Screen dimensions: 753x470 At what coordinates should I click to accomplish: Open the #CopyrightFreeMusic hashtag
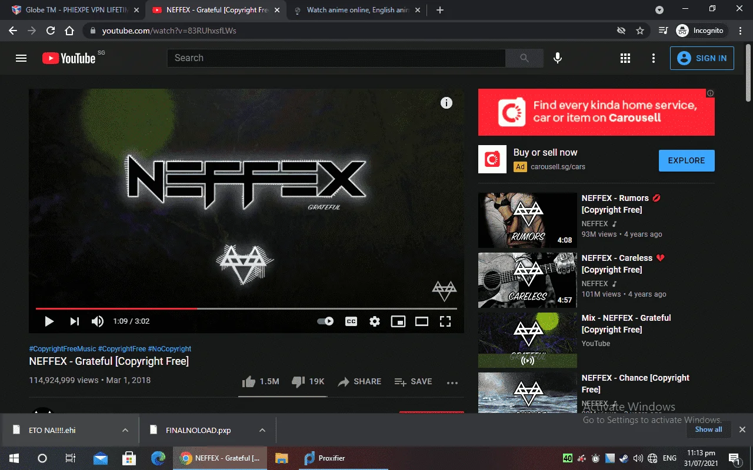click(x=62, y=349)
